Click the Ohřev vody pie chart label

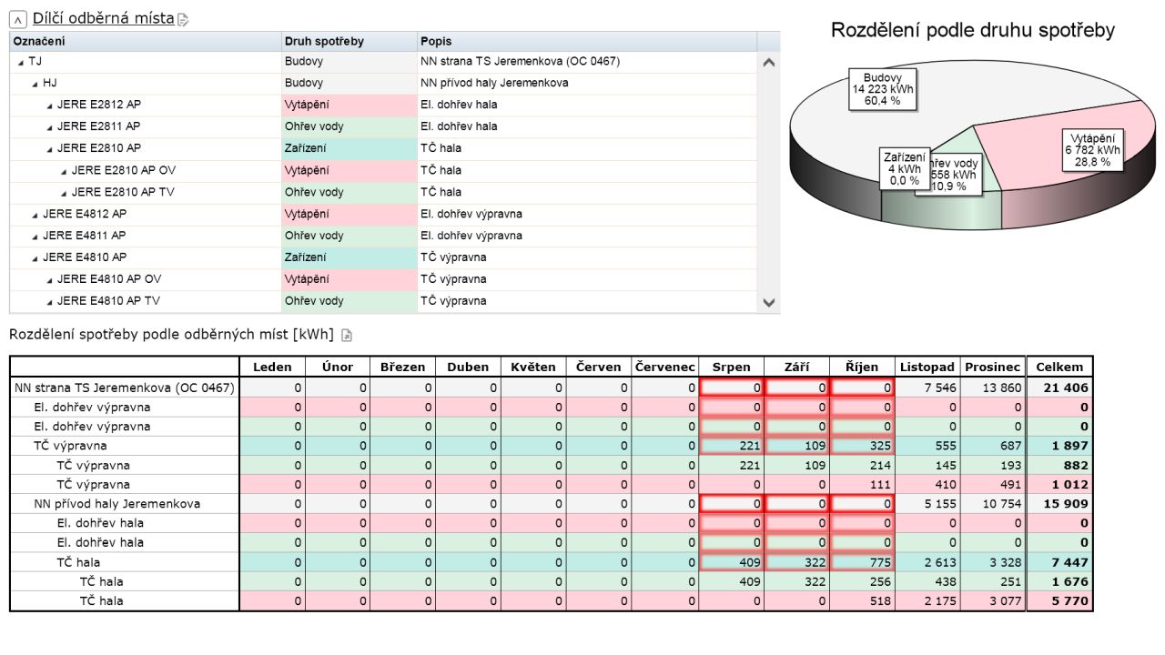[956, 175]
